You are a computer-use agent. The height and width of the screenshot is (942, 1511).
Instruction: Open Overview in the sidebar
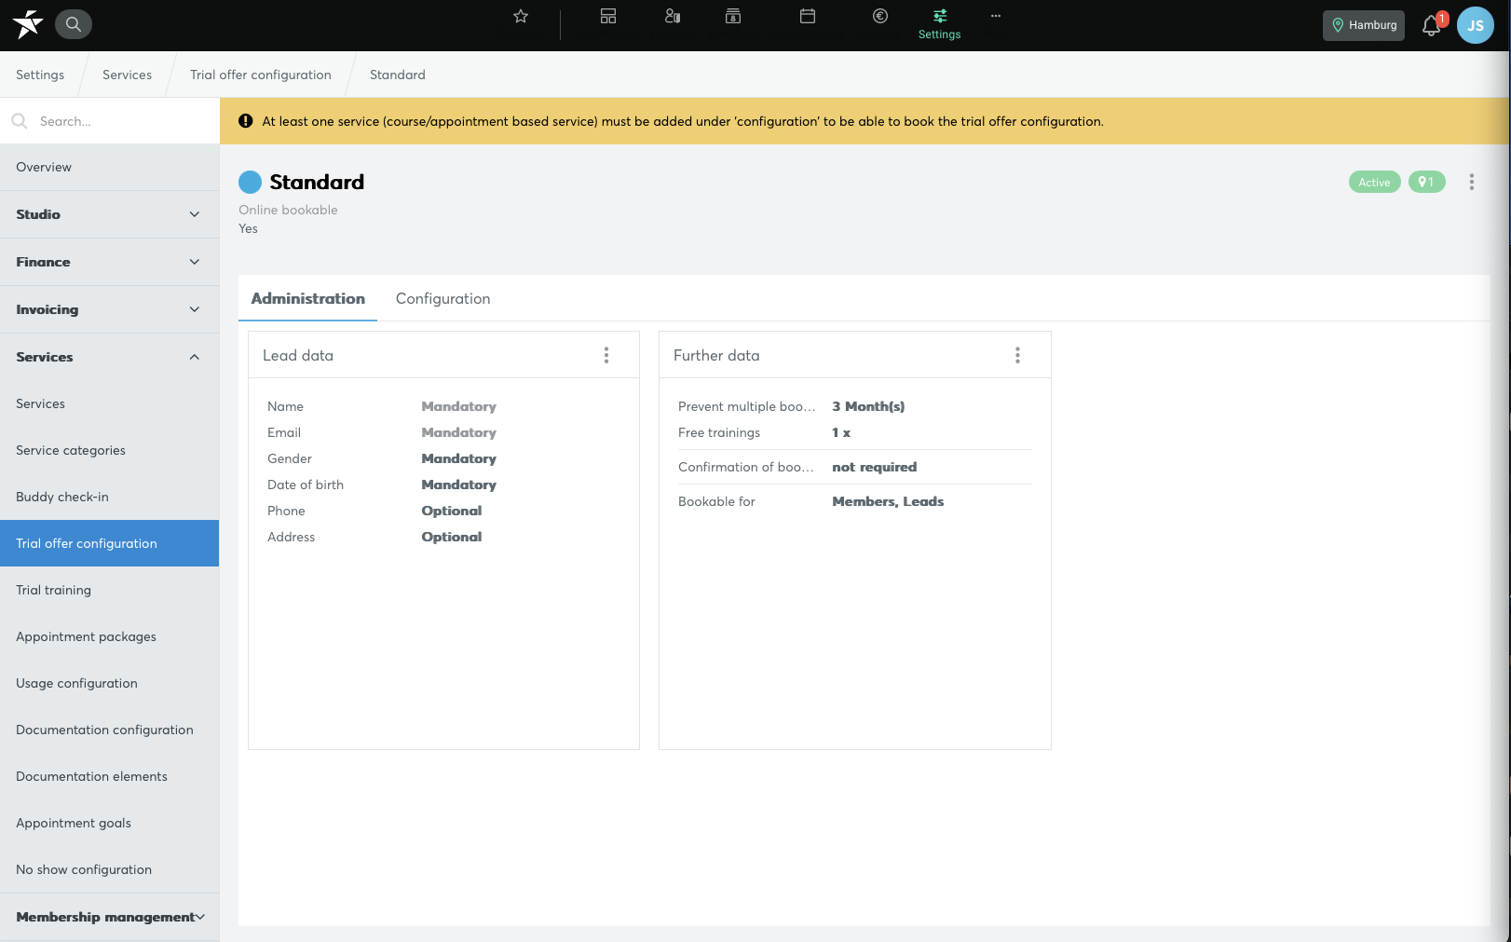[110, 168]
